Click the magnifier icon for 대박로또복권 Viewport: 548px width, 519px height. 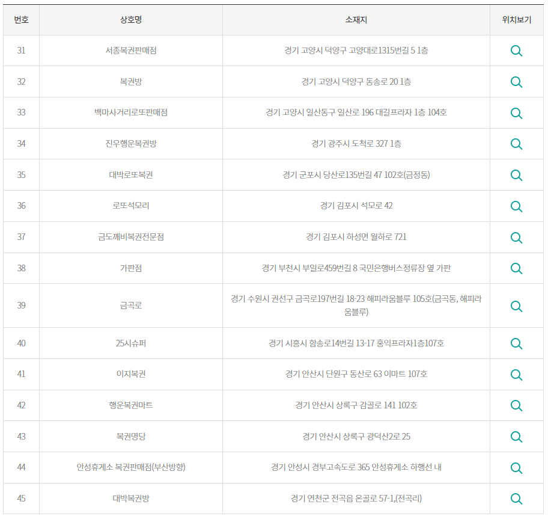(516, 175)
